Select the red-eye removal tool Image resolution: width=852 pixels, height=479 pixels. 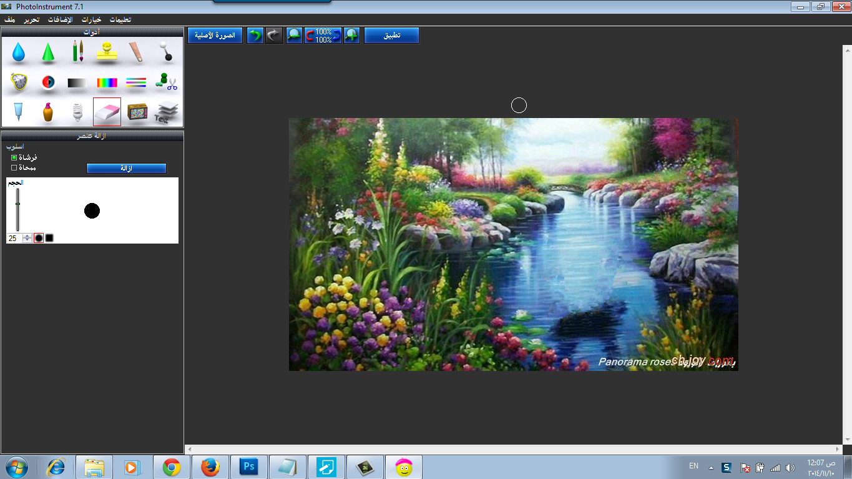48,82
